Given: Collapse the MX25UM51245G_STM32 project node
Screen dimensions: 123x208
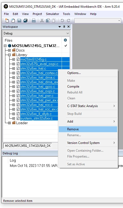Looking at the screenshot, I should pos(5,46).
